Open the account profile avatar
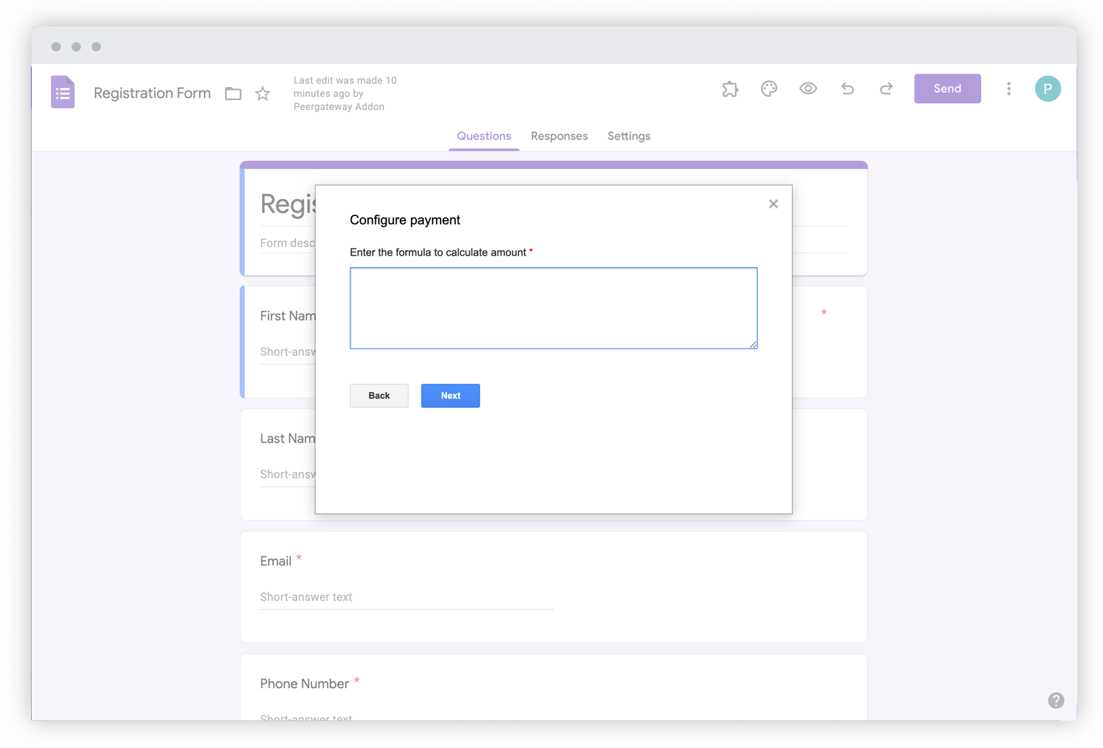Viewport: 1103px width, 748px height. point(1048,89)
